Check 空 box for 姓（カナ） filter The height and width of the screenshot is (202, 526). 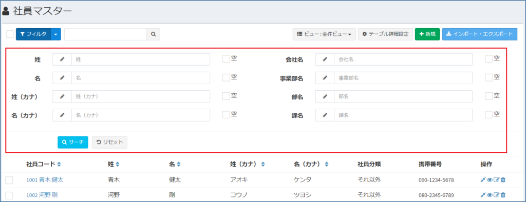[226, 96]
